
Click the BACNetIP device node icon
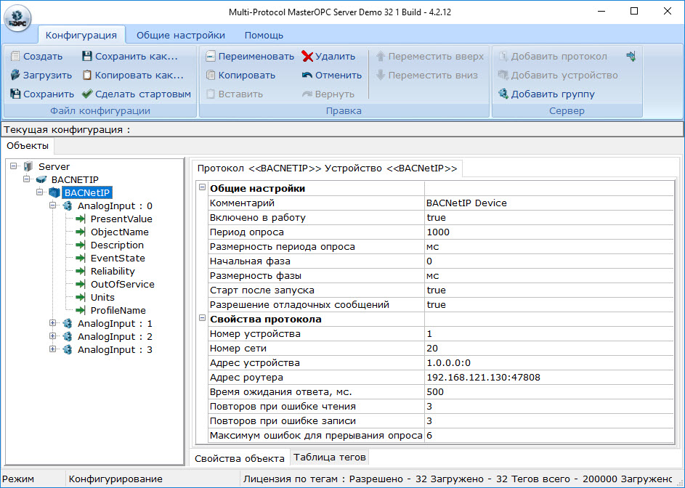(54, 192)
